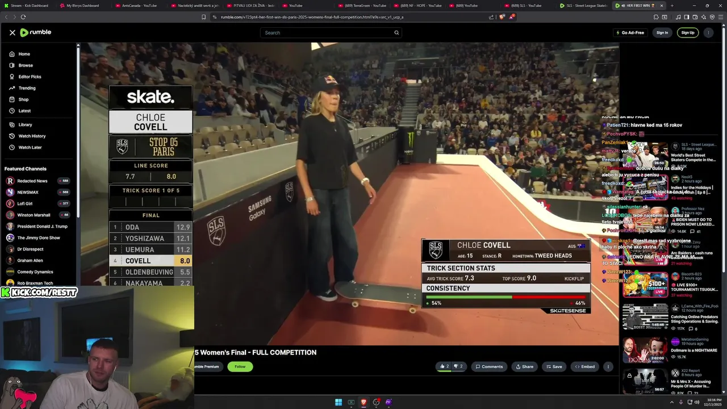Screen dimensions: 727x409
Task: Open Dollmare is a NIGHTMARE video
Action: tap(645, 350)
